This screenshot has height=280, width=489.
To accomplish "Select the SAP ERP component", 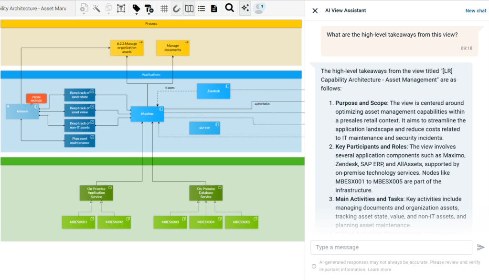I will pos(204,128).
